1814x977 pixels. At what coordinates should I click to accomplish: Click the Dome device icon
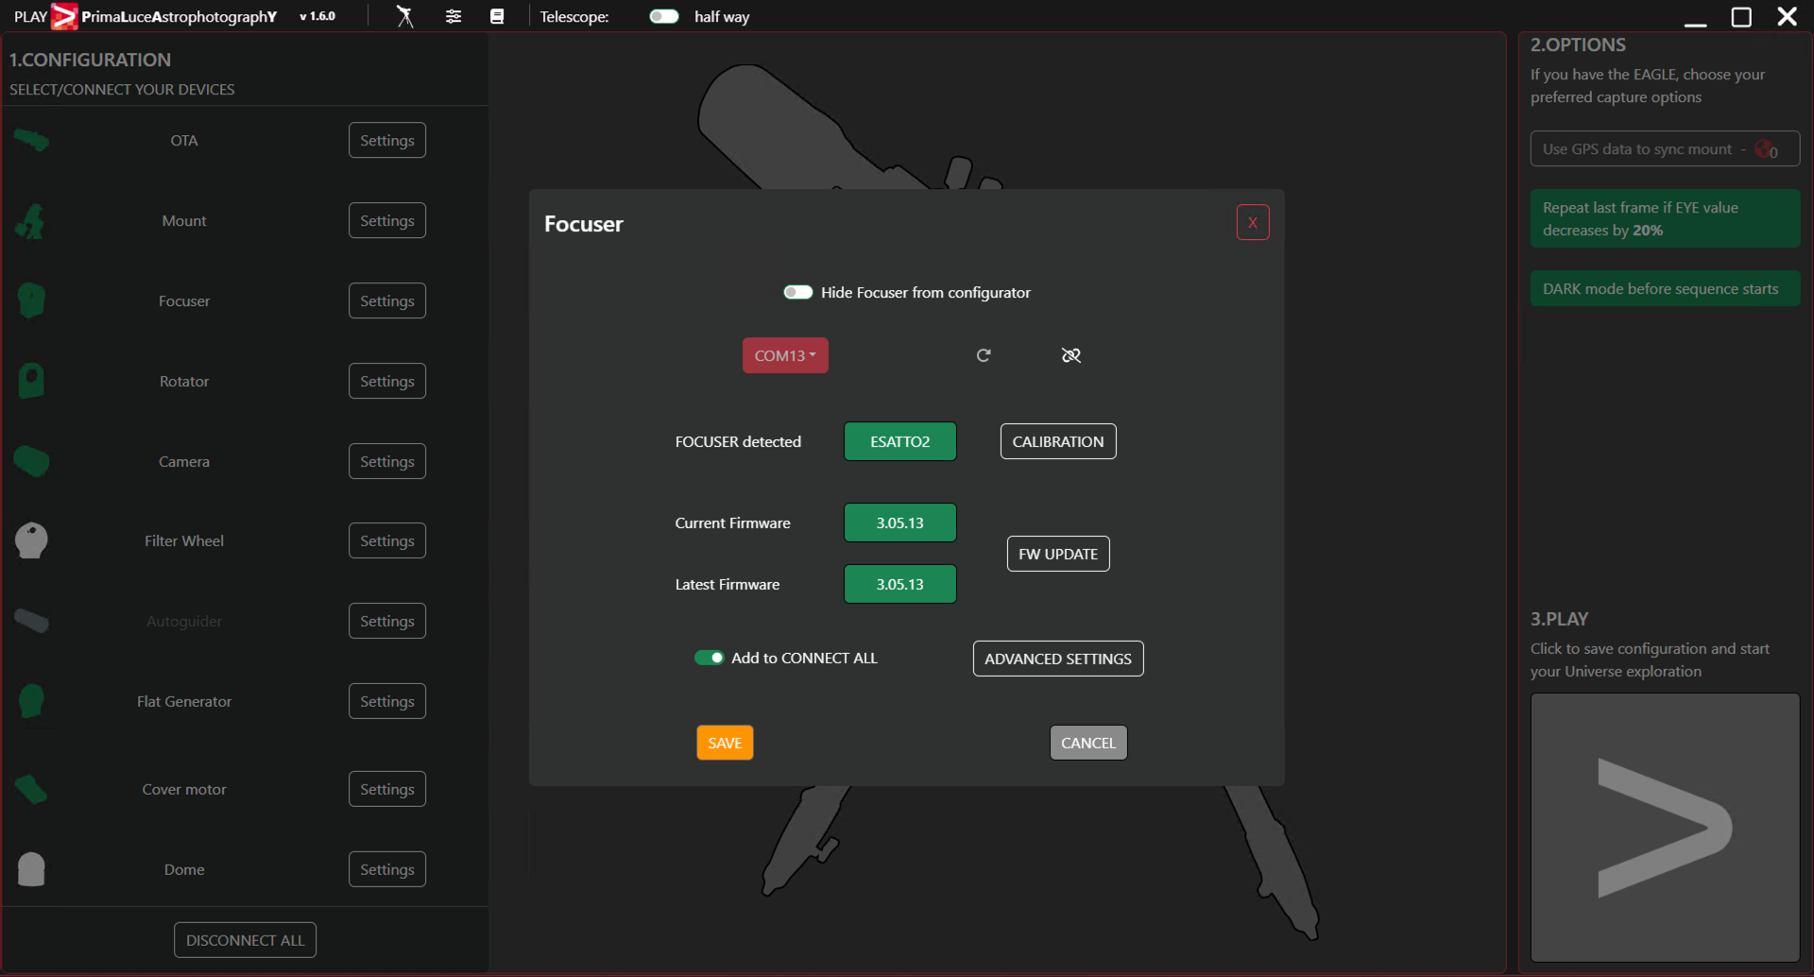(x=31, y=869)
